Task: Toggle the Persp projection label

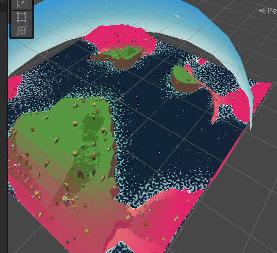Action: (268, 11)
